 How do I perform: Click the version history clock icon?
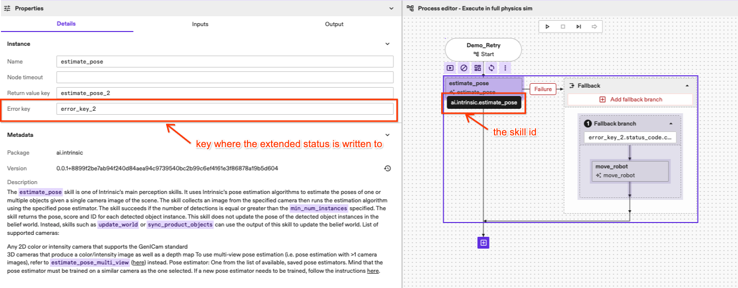(387, 168)
